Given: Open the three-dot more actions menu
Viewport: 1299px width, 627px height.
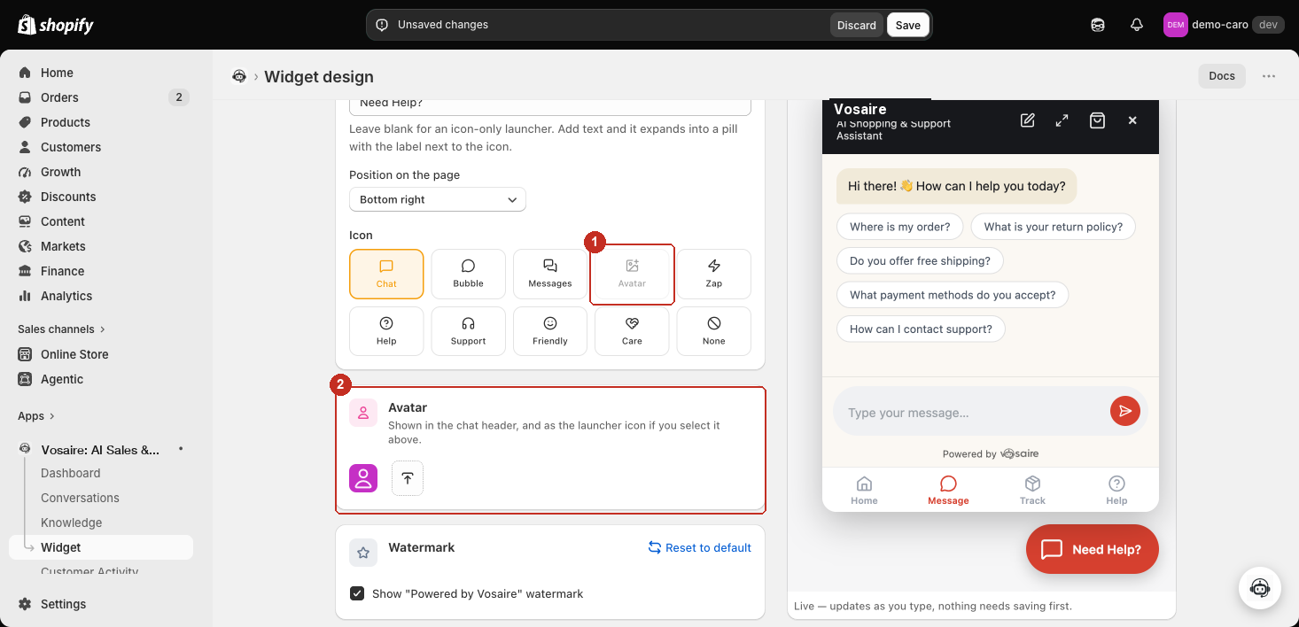Looking at the screenshot, I should coord(1269,76).
